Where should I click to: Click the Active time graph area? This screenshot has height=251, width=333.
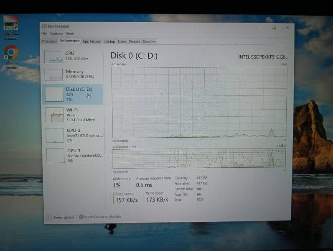click(199, 102)
